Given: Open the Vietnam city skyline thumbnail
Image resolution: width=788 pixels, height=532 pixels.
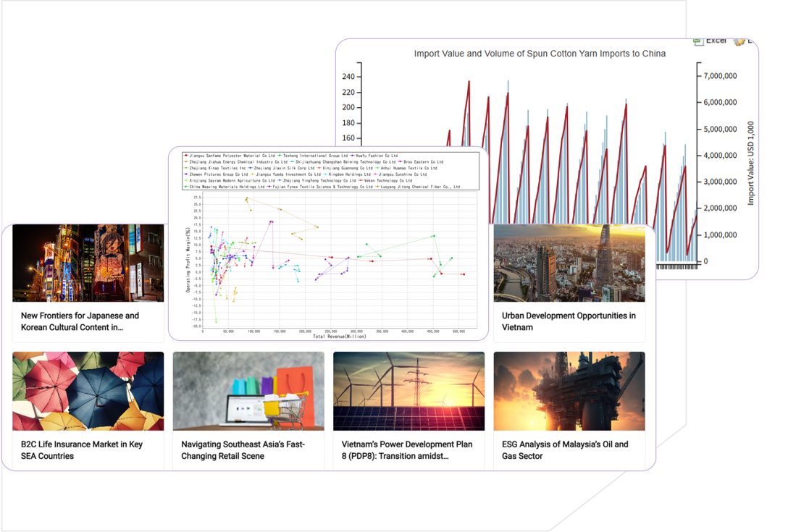Looking at the screenshot, I should click(x=569, y=263).
